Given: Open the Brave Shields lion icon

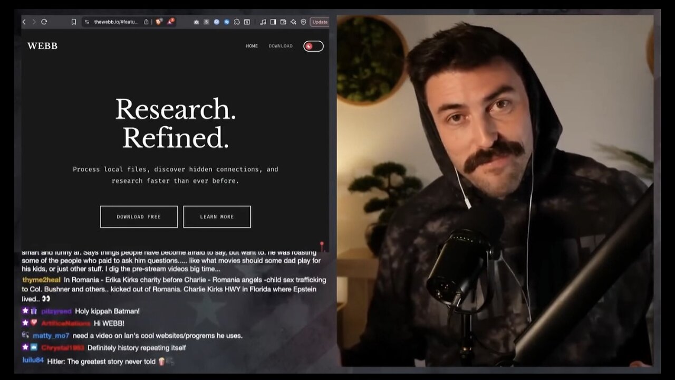Looking at the screenshot, I should coord(159,22).
